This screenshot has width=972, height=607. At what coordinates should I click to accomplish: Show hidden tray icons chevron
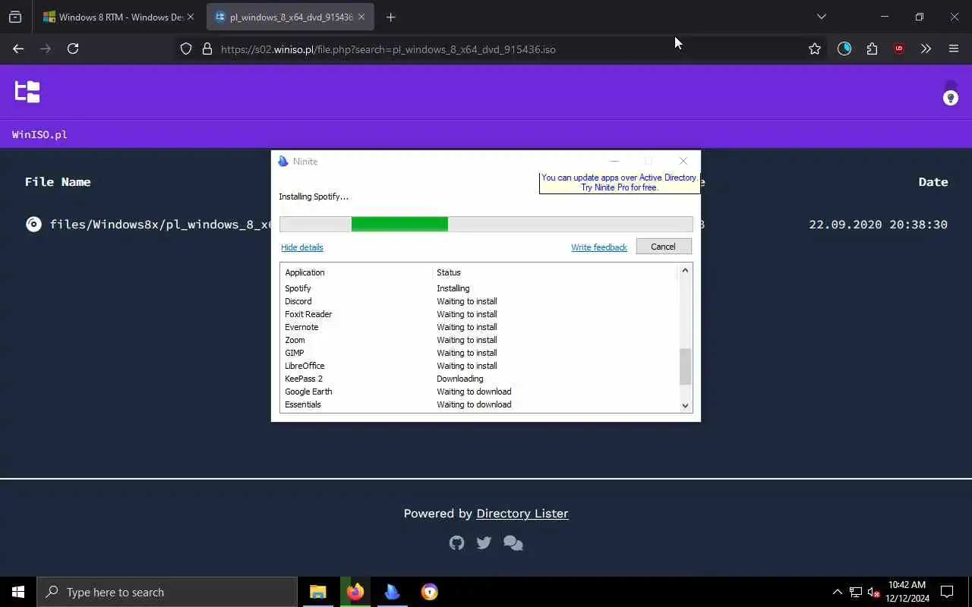click(837, 592)
